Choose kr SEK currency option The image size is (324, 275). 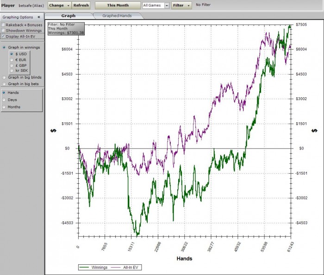12,70
